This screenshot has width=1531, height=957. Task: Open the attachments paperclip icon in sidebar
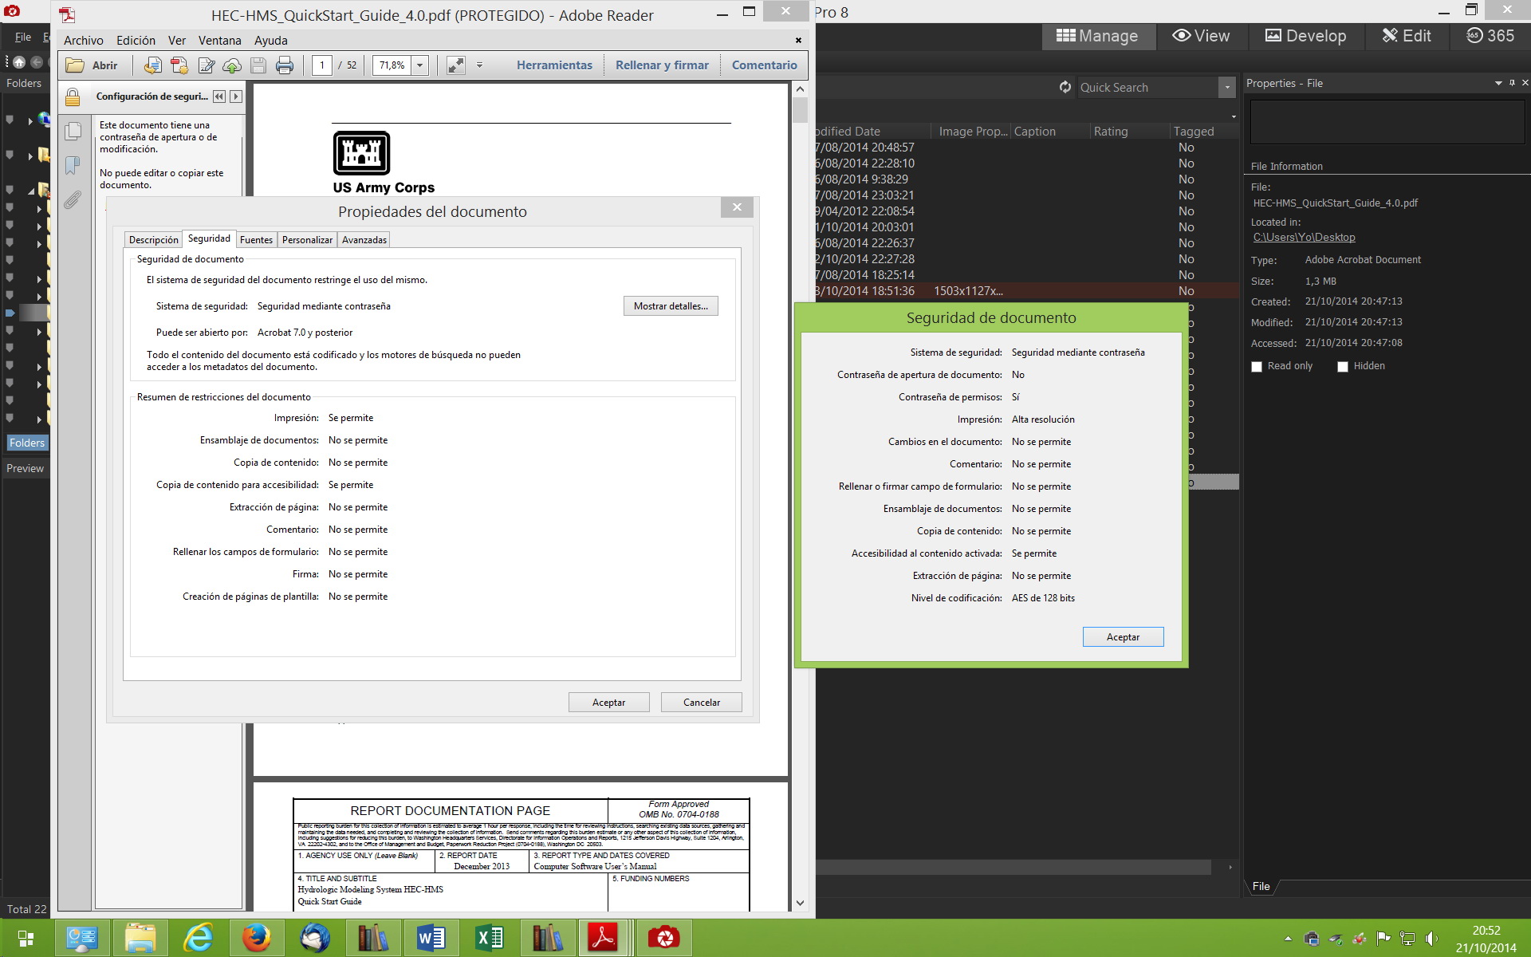(73, 199)
